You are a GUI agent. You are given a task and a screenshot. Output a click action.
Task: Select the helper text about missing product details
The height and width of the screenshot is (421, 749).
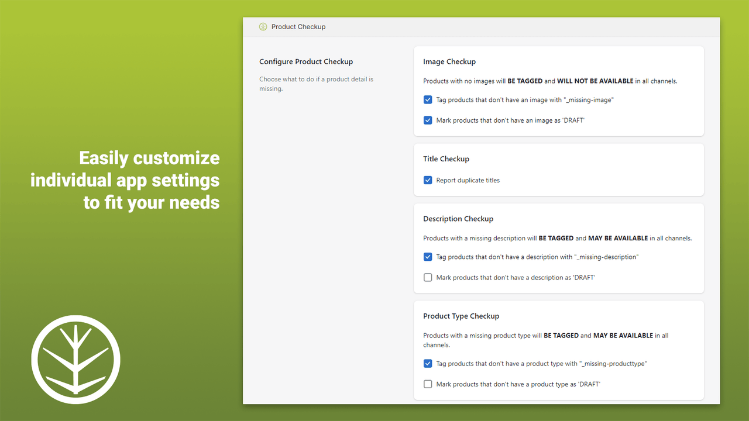coord(316,84)
